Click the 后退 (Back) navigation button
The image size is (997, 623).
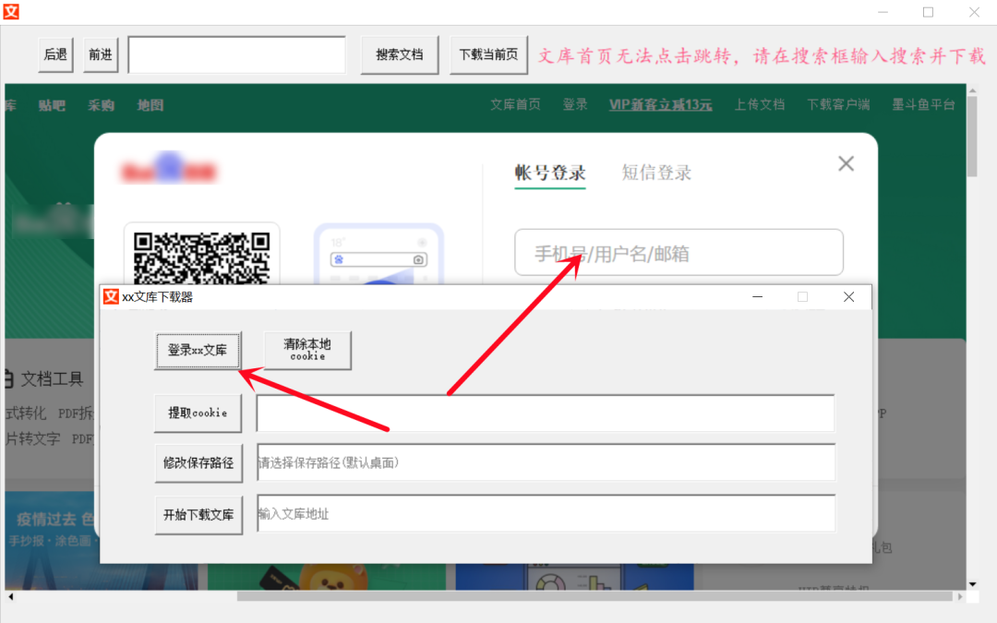(55, 54)
